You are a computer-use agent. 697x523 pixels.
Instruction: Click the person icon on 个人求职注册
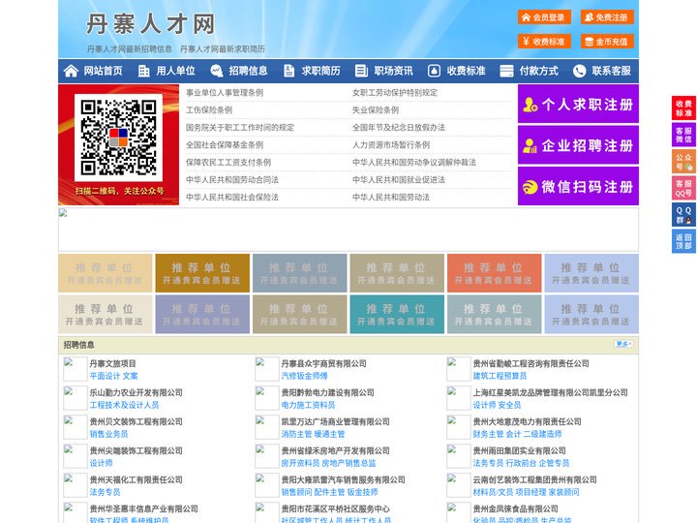click(530, 105)
